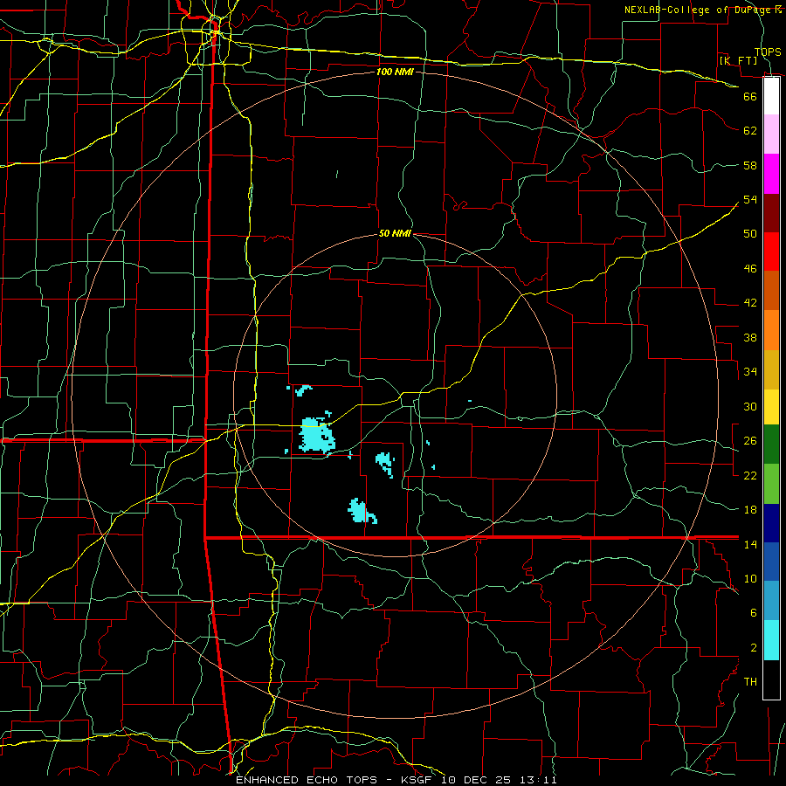Click the legend value 26
The image size is (786, 786).
[750, 441]
